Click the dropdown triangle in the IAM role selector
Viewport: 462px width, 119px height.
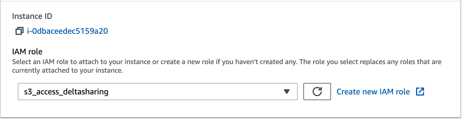click(x=286, y=92)
